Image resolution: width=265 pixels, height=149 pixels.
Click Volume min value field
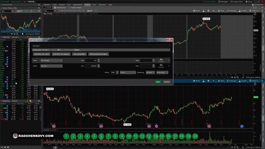[91, 66]
